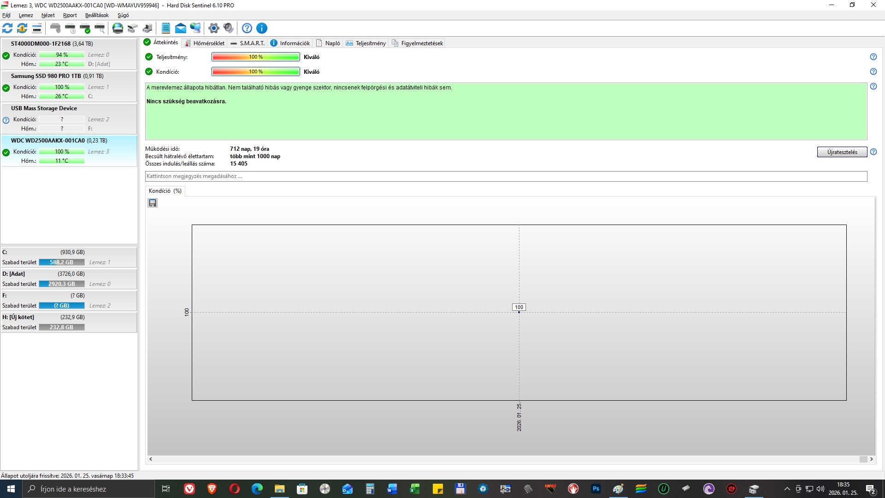The width and height of the screenshot is (885, 498).
Task: Open the notepad report icon in toolbar
Action: 166,28
